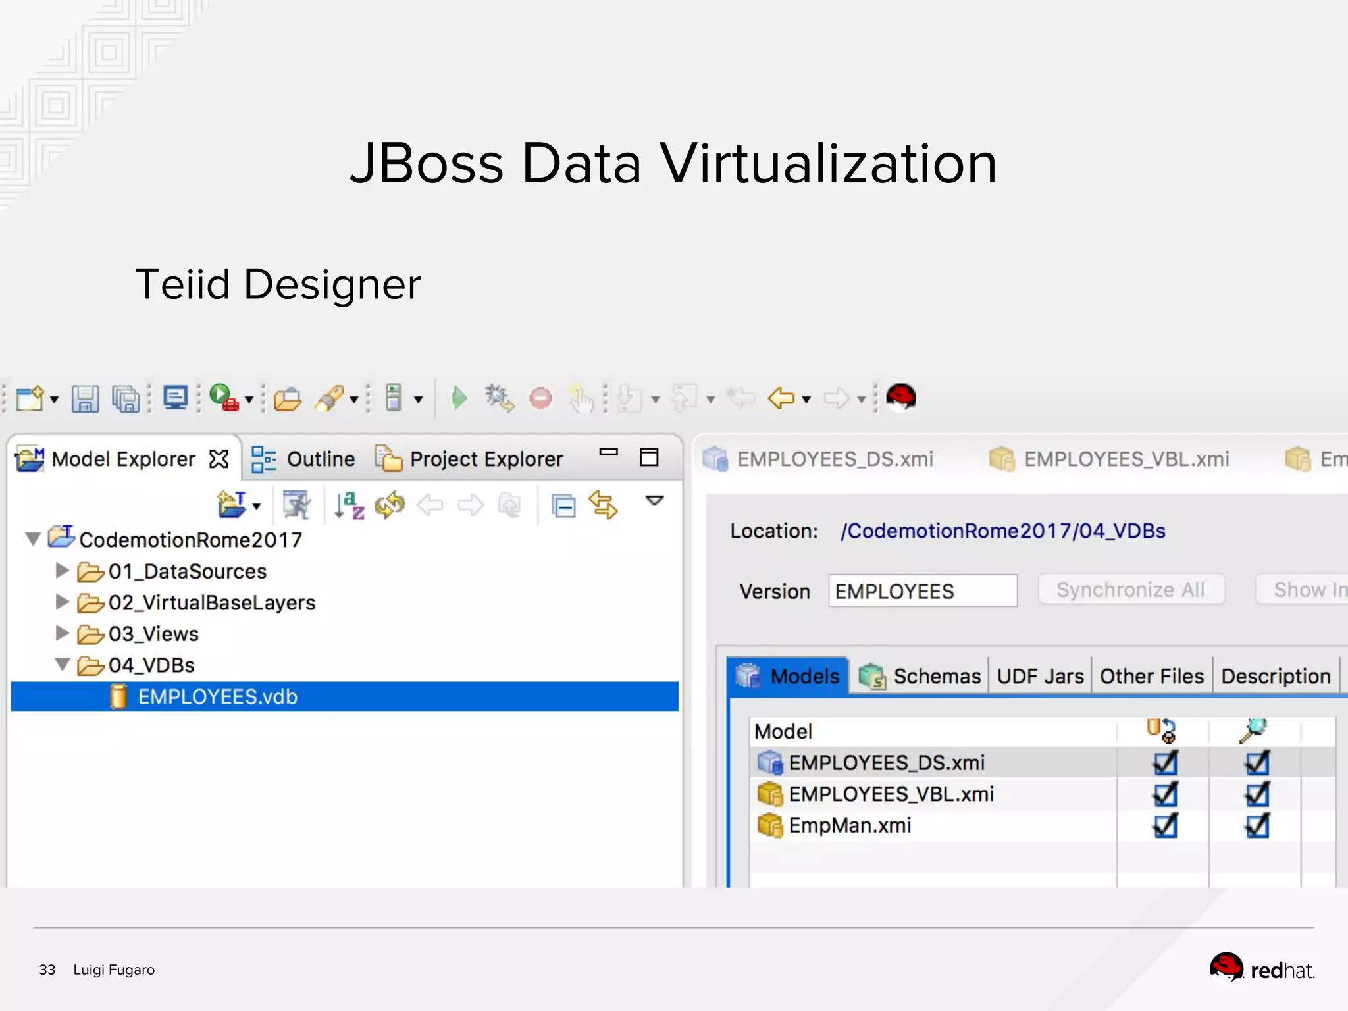Click the Link with Editor icon

pyautogui.click(x=603, y=505)
